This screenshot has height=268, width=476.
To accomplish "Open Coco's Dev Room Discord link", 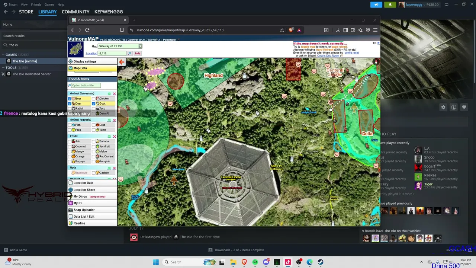I will (328, 56).
